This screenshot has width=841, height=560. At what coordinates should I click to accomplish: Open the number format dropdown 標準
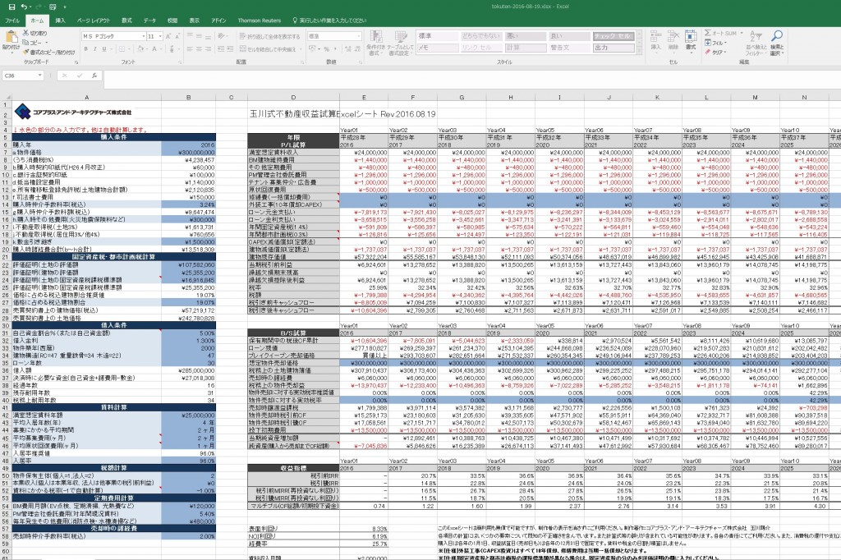(359, 36)
